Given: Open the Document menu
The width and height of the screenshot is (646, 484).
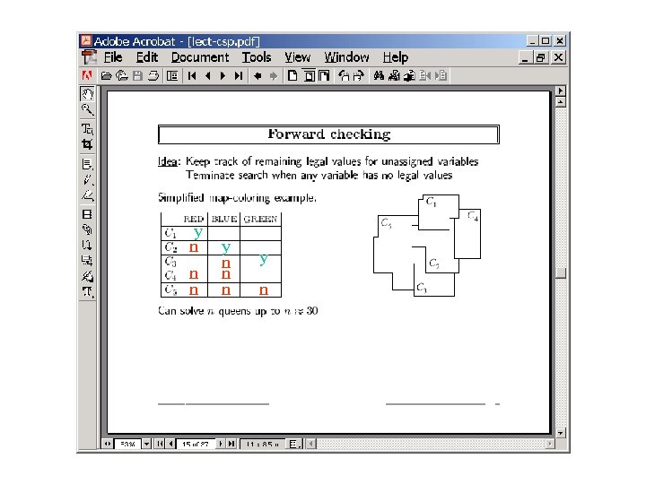Looking at the screenshot, I should [x=200, y=57].
